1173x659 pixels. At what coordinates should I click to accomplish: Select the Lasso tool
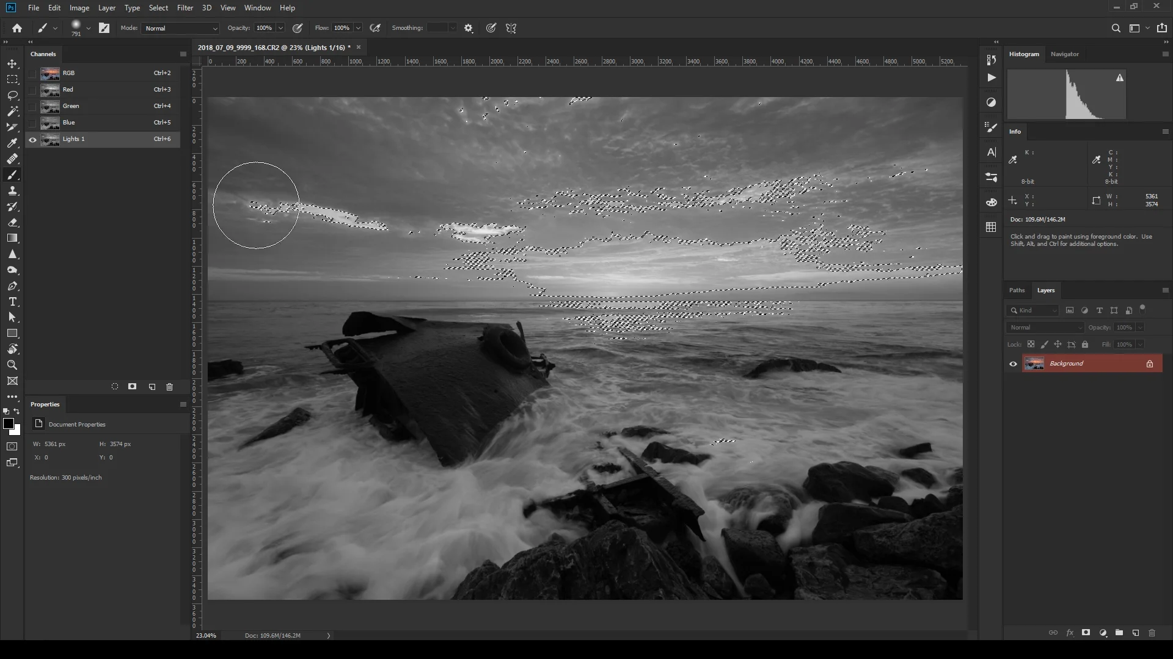pos(12,96)
